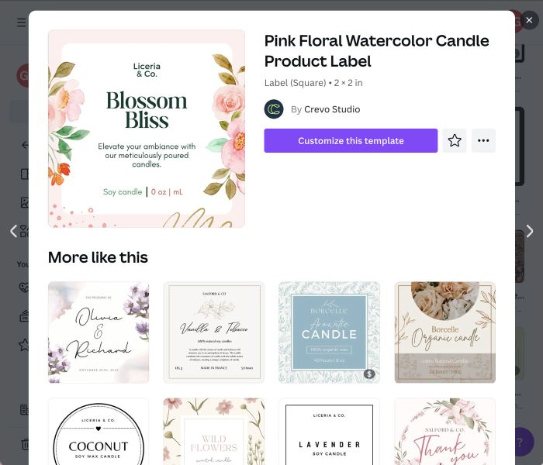Screen dimensions: 543x465
Task: Go to the next template with right arrow
Action: click(x=530, y=231)
